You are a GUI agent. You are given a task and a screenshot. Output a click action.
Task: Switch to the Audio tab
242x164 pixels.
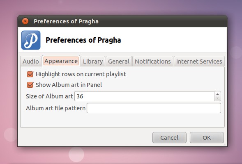tap(31, 61)
